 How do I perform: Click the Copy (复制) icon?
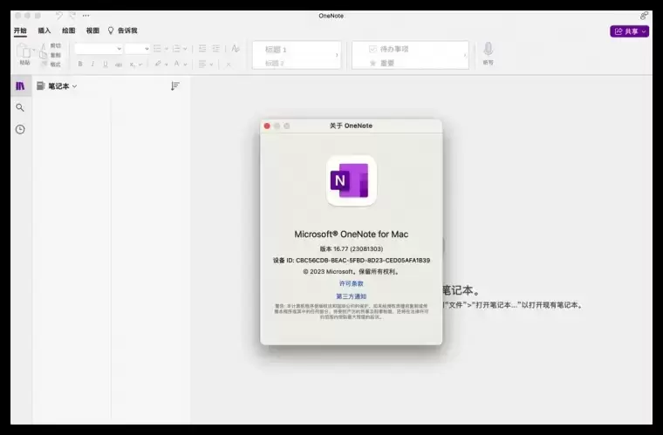43,55
